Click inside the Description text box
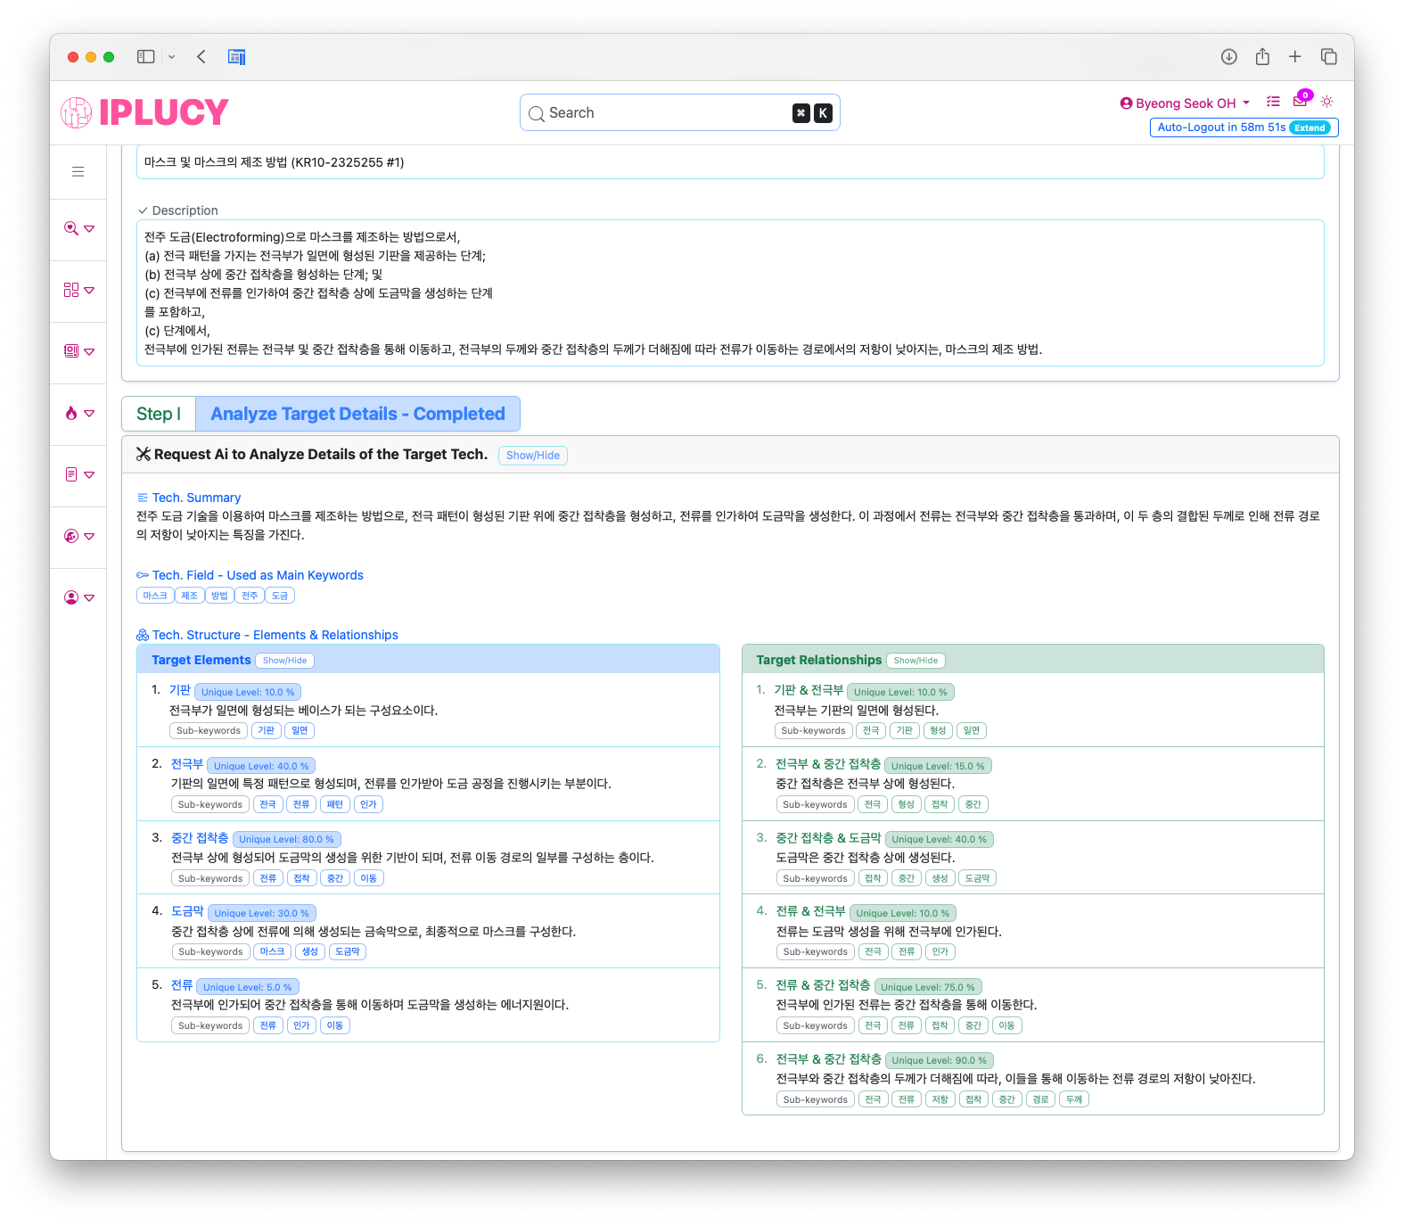The height and width of the screenshot is (1226, 1404). (730, 293)
